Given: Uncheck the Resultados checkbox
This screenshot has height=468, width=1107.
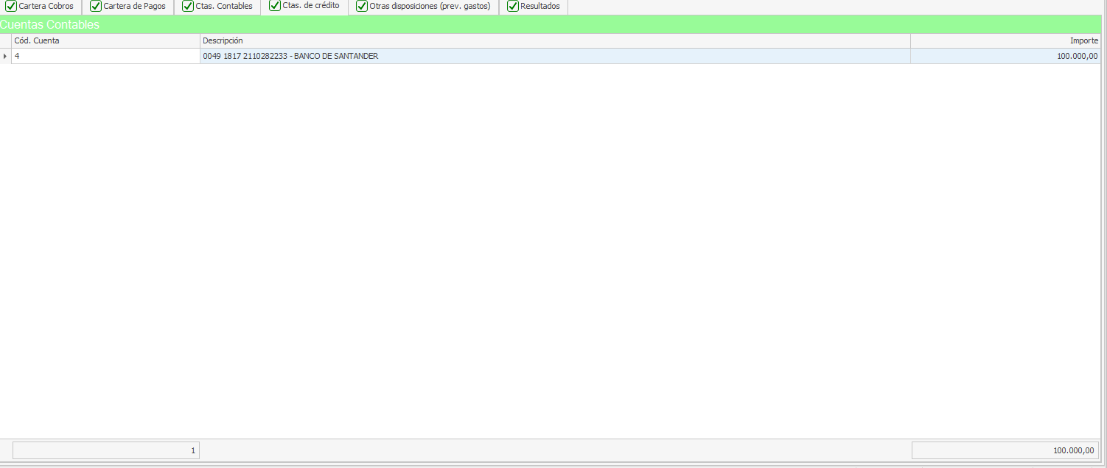Looking at the screenshot, I should click(513, 6).
